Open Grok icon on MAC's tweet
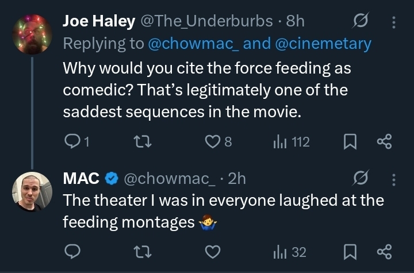This screenshot has height=273, width=414. 361,179
